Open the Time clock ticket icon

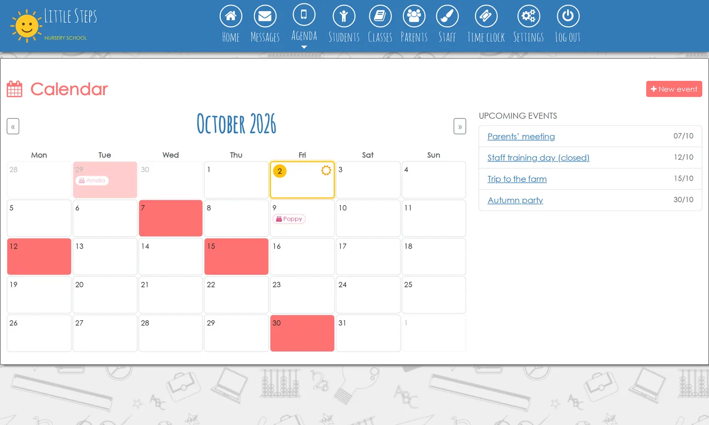click(x=486, y=16)
